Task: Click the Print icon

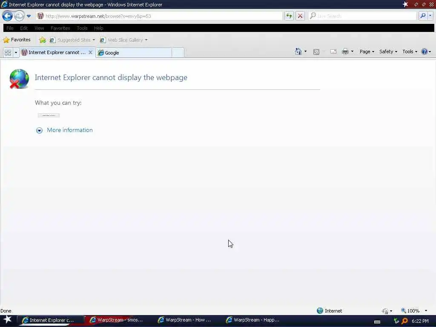Action: click(x=345, y=52)
